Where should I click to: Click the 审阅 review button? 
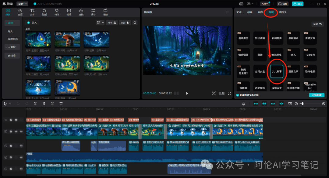point(283,4)
